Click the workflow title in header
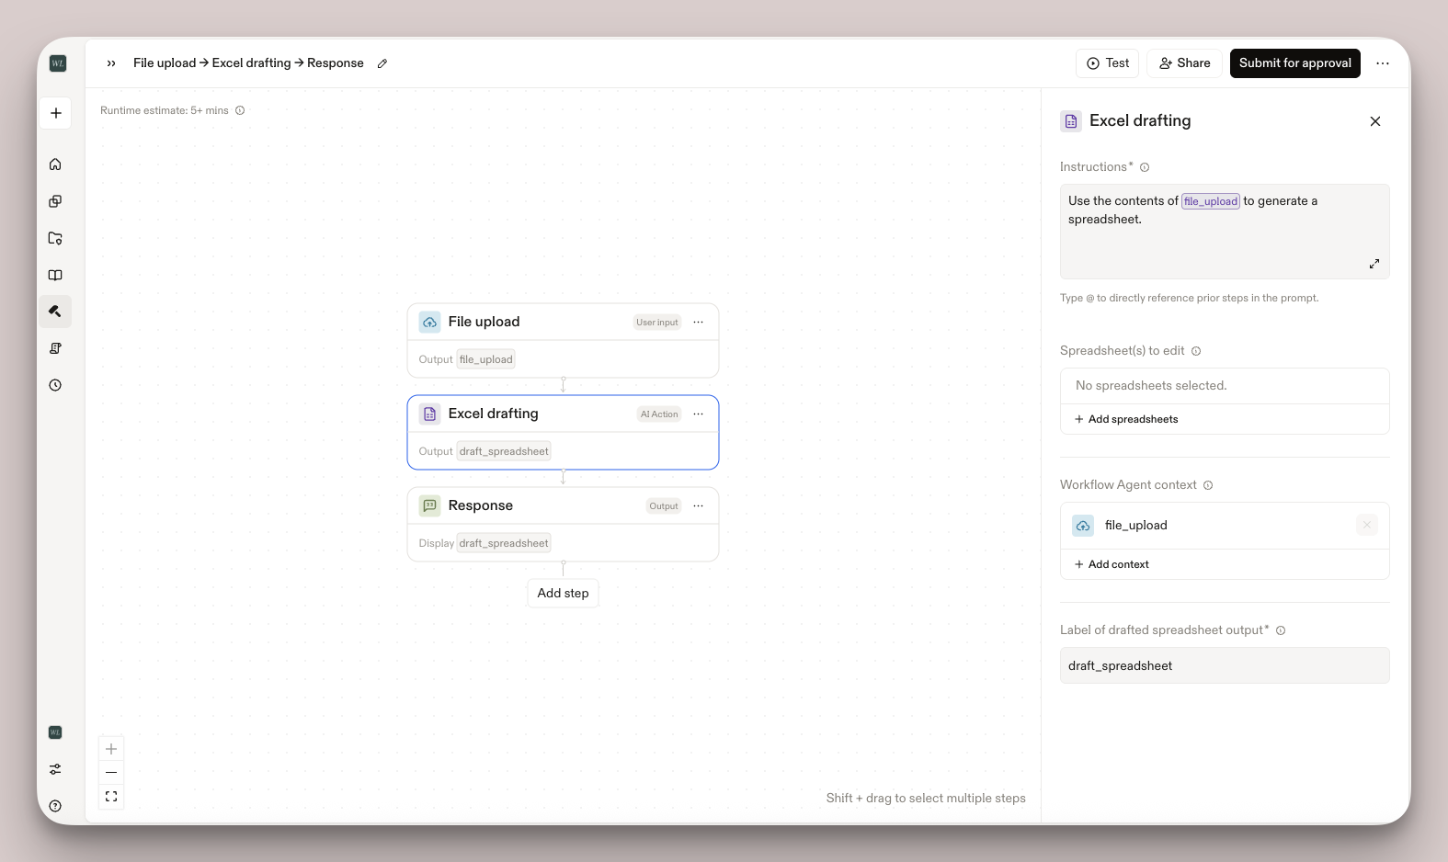The width and height of the screenshot is (1448, 862). tap(248, 63)
